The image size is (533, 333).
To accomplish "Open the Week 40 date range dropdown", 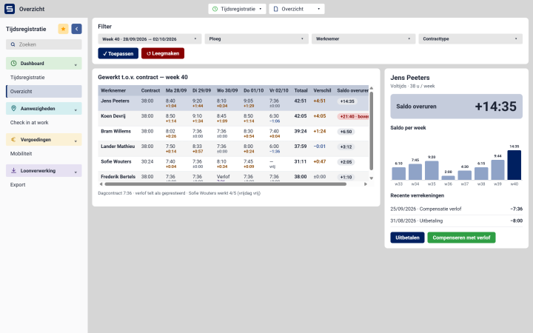I will click(x=150, y=38).
